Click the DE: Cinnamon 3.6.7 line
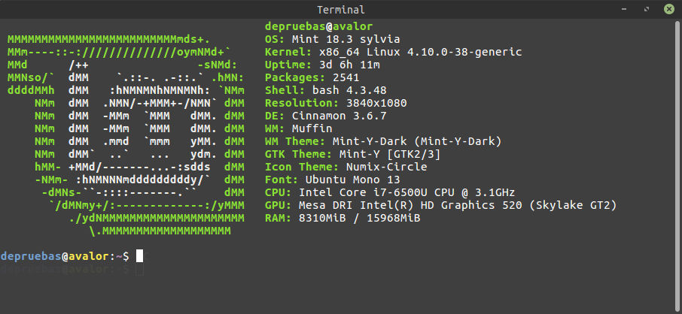This screenshot has width=682, height=314. coord(325,116)
